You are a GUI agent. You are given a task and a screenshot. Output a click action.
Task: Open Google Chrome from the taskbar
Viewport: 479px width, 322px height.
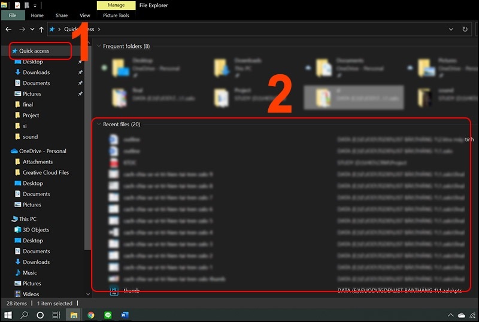91,315
